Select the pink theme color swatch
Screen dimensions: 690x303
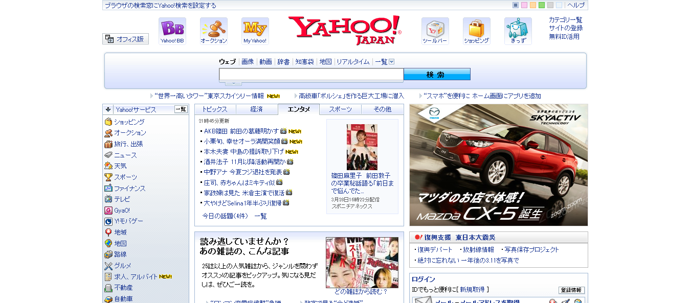tap(524, 5)
